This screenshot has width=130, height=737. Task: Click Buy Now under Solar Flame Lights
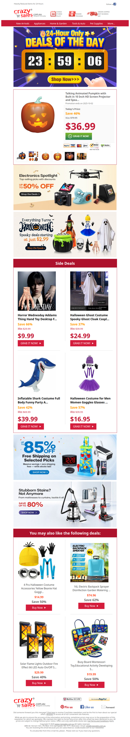pos(39,683)
